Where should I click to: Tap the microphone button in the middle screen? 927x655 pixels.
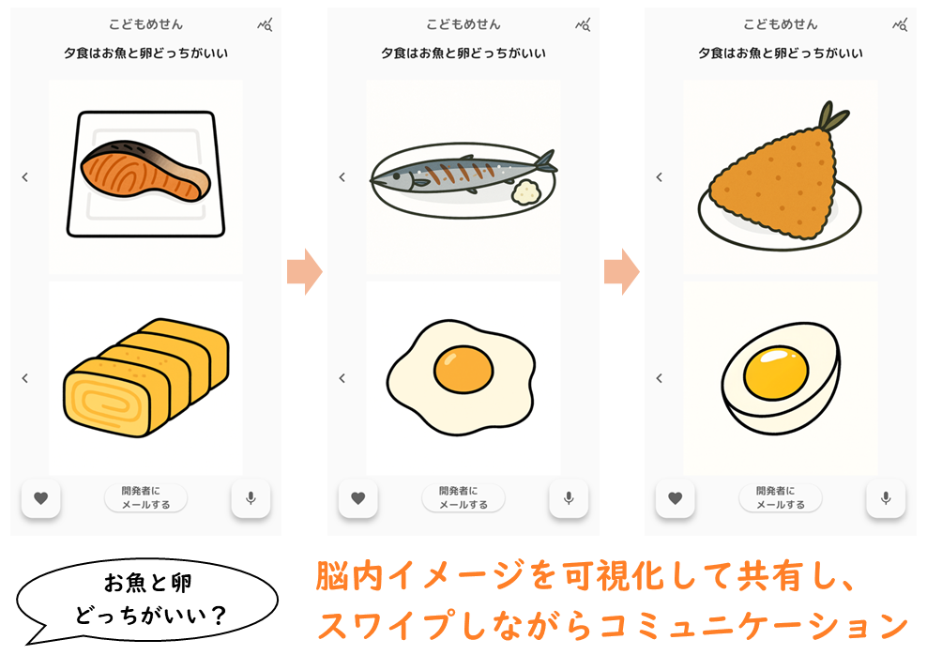click(569, 498)
